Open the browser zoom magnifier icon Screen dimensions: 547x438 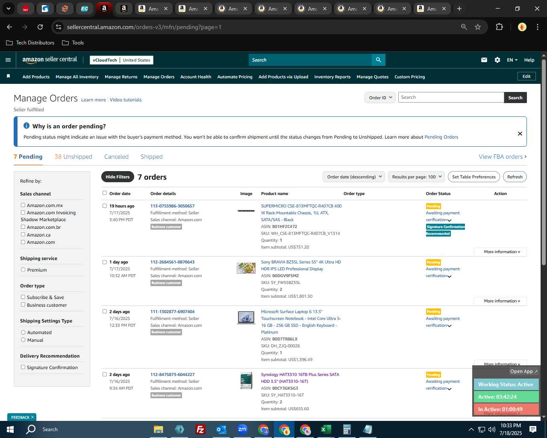coord(464,27)
